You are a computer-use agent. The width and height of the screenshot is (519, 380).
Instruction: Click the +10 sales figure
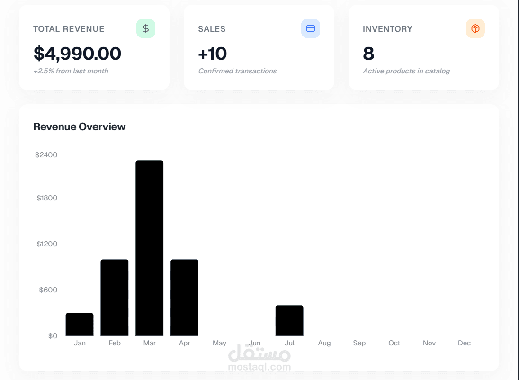[212, 54]
